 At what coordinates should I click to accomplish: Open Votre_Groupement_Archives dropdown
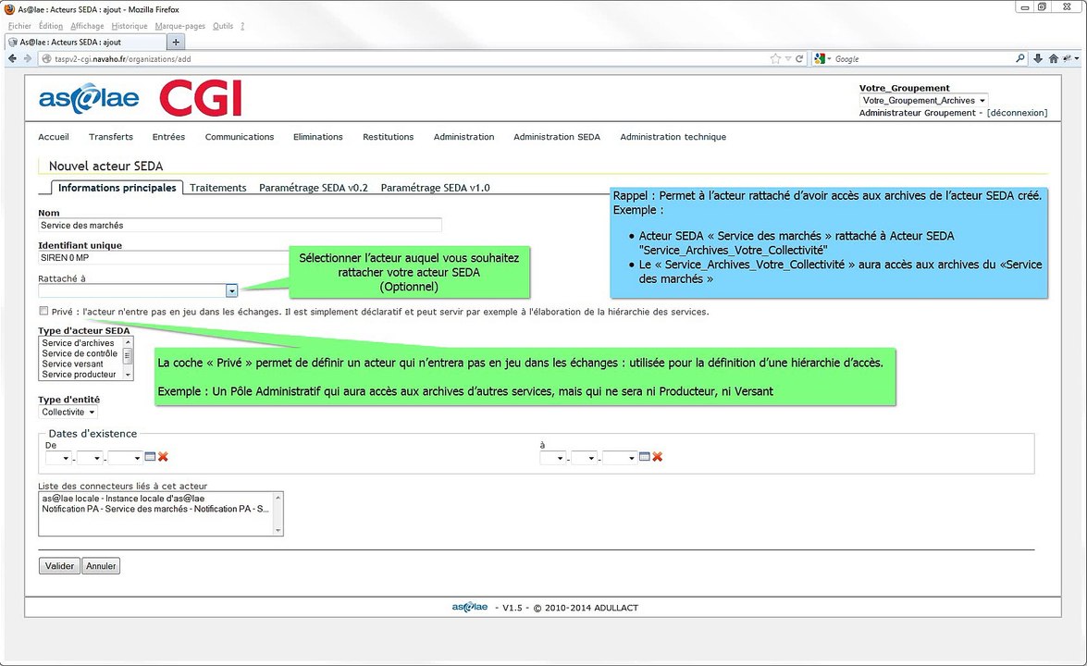(x=923, y=101)
